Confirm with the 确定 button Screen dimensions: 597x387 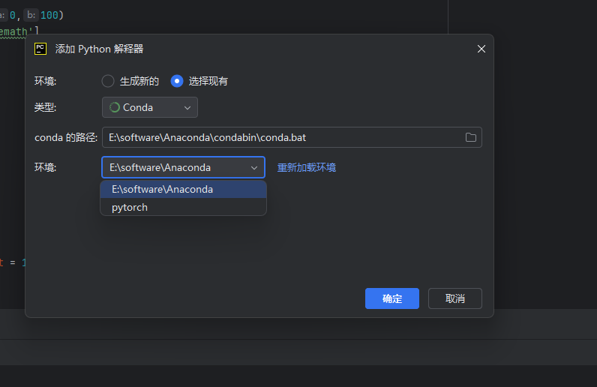pos(392,298)
